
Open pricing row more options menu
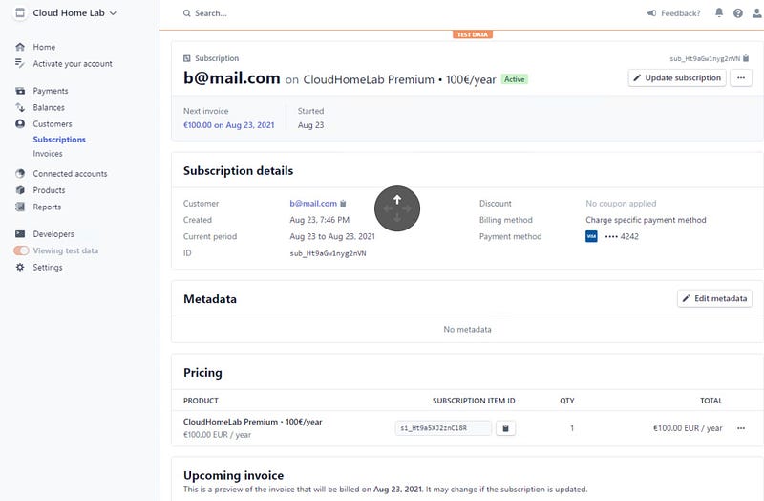(741, 428)
